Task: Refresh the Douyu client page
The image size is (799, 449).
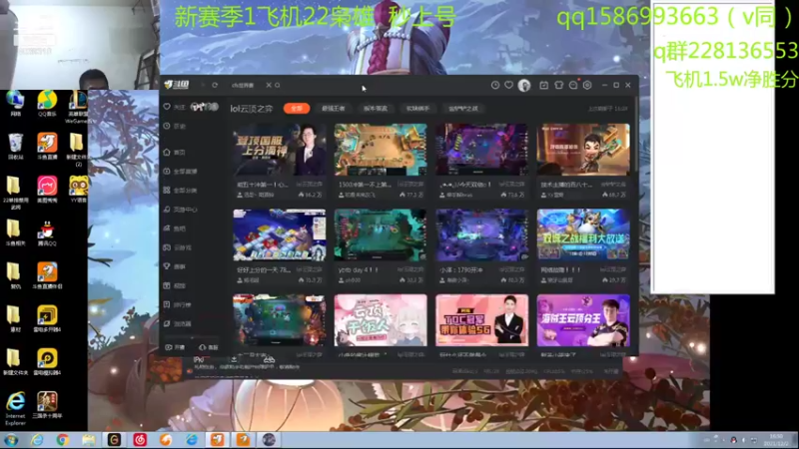Action: (215, 85)
